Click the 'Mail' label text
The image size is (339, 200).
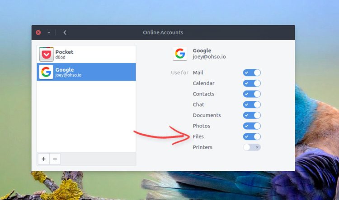198,73
